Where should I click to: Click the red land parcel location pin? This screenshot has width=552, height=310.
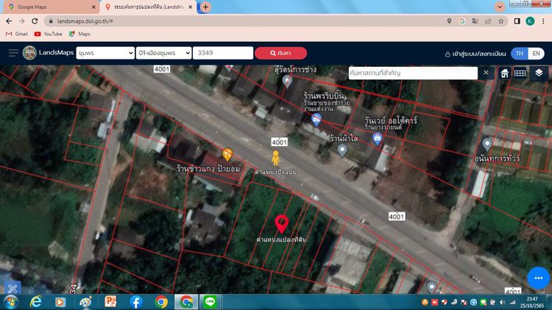point(281,223)
